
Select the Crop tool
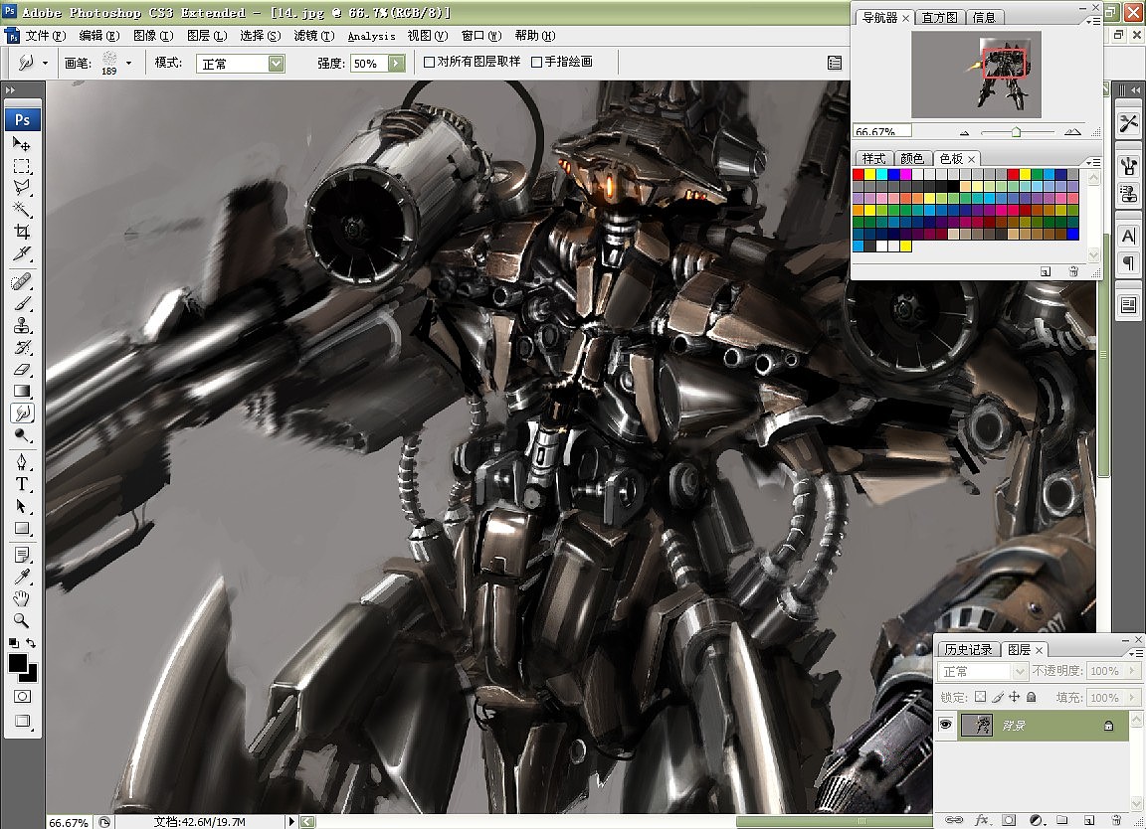pyautogui.click(x=21, y=232)
